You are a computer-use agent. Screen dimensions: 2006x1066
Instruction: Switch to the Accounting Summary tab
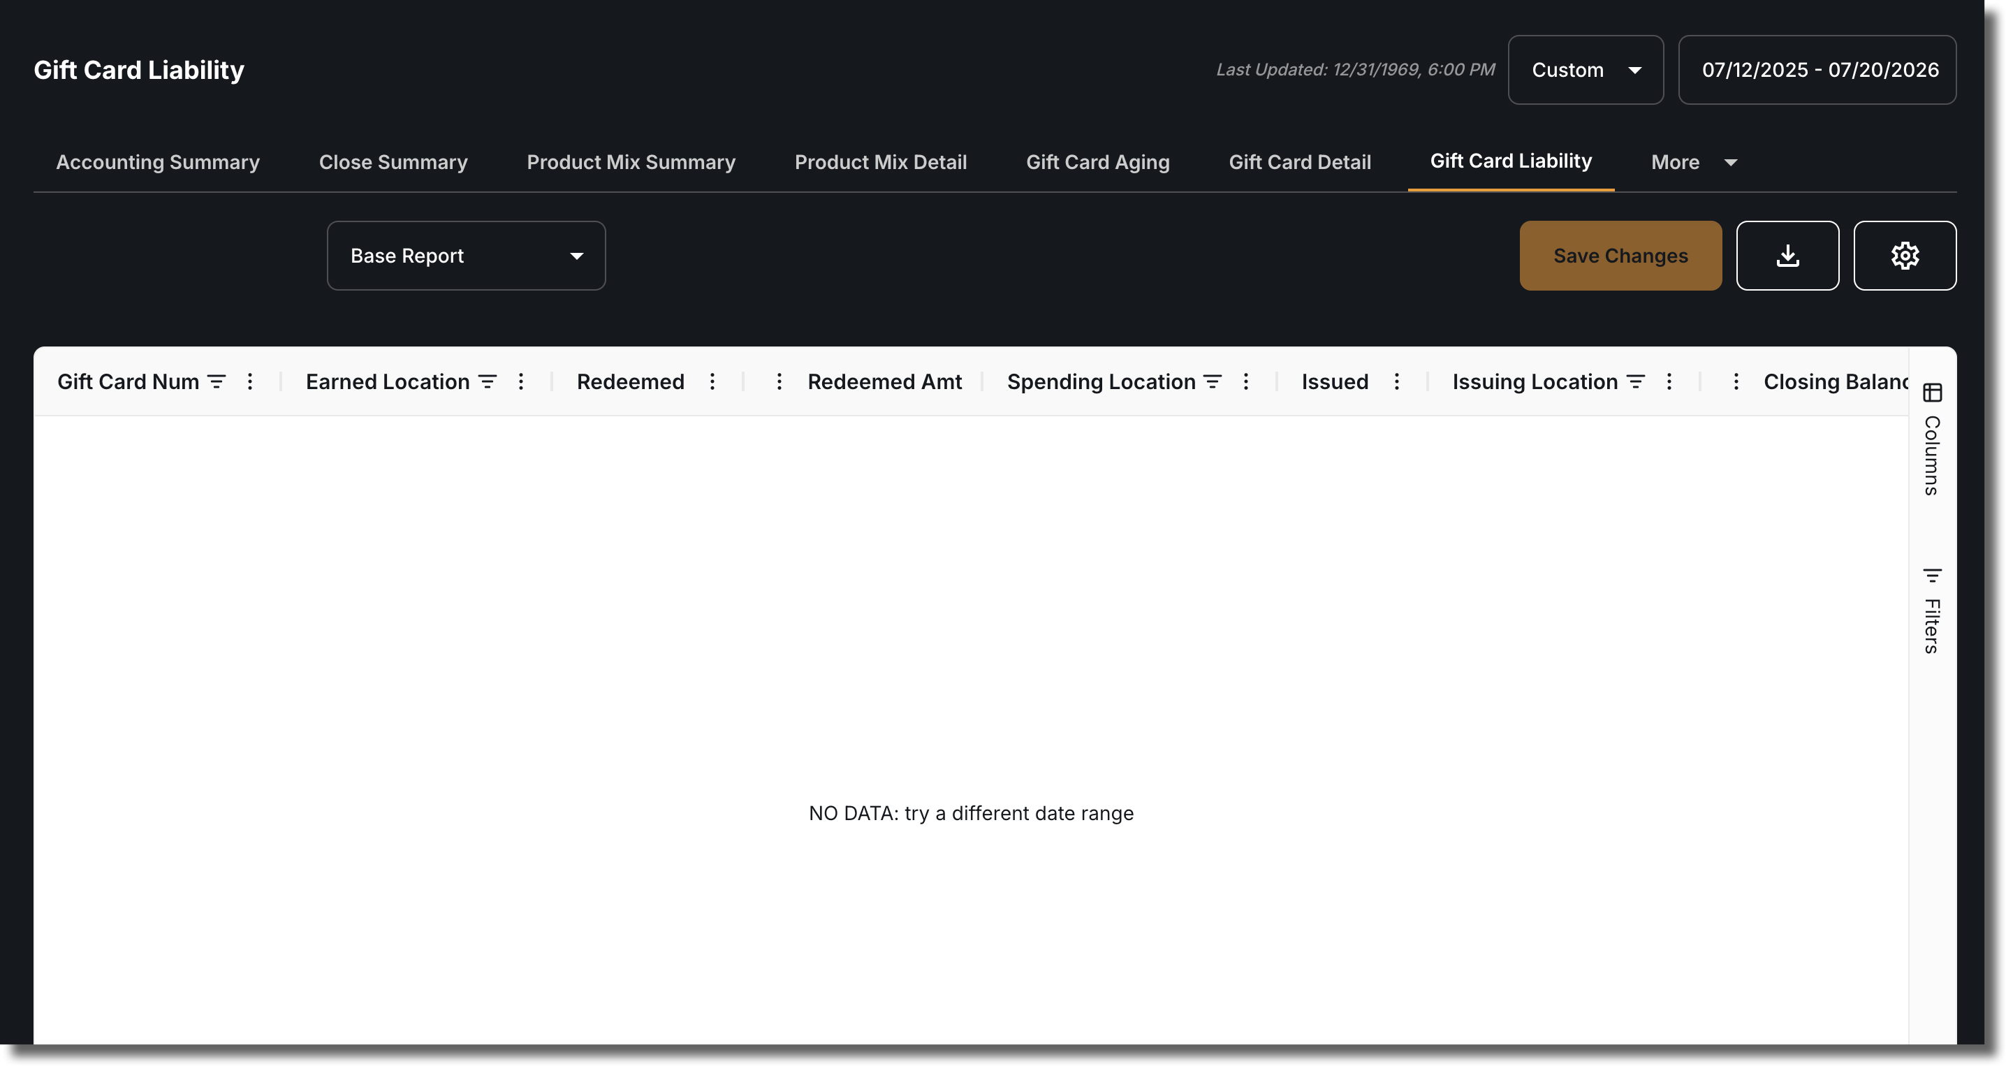click(158, 162)
